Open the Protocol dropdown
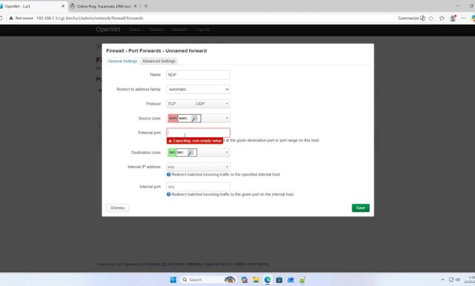This screenshot has height=286, width=475. point(198,104)
